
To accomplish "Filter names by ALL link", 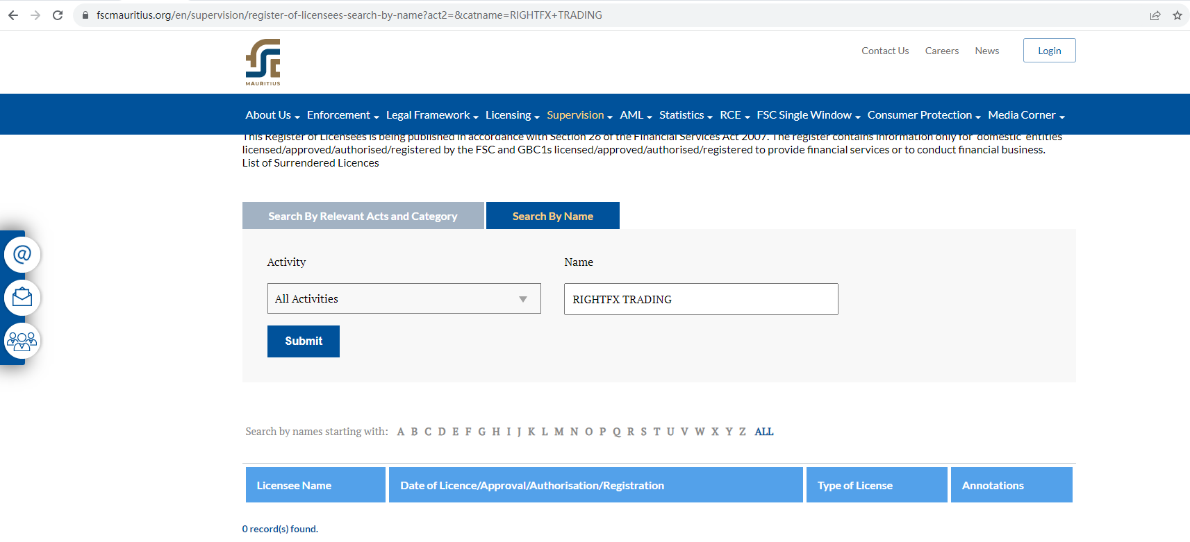I will pos(763,432).
